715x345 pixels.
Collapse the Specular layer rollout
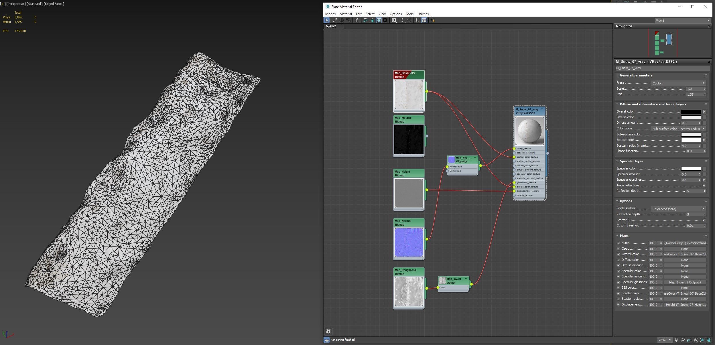(x=631, y=161)
